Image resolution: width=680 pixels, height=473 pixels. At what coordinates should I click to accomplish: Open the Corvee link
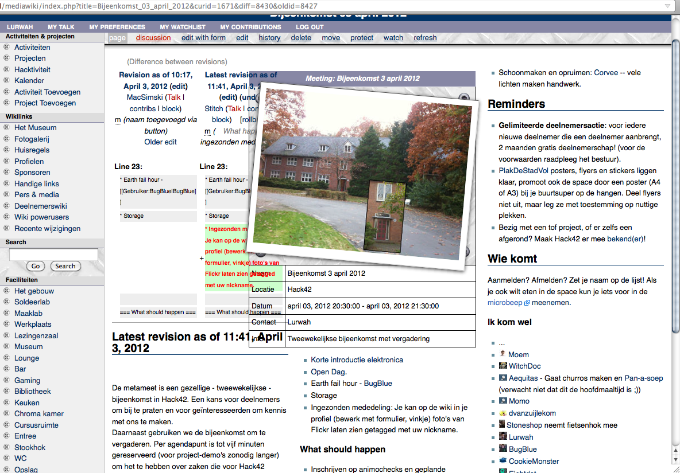pos(606,73)
